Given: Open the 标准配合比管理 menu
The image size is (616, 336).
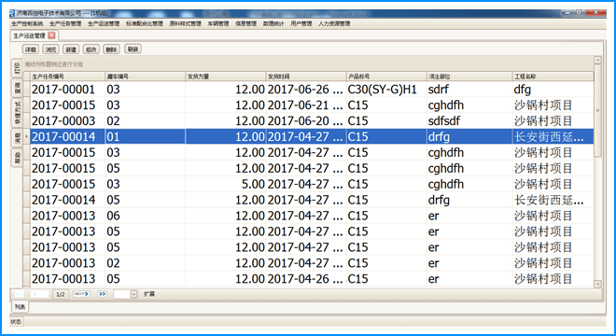Looking at the screenshot, I should click(145, 23).
